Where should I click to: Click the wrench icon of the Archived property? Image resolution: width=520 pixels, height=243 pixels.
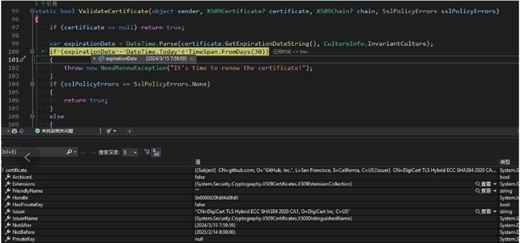coord(8,177)
